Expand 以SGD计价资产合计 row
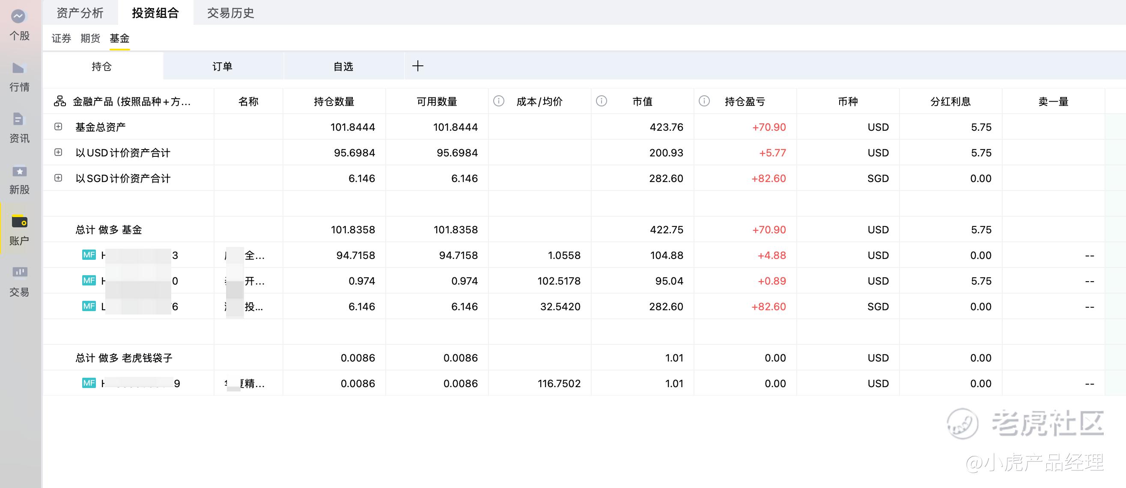 click(58, 178)
